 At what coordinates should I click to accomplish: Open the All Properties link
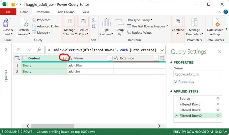click(x=184, y=82)
